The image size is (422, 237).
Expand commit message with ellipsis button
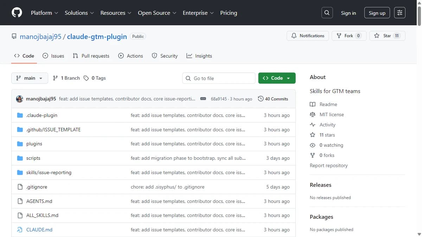(203, 99)
